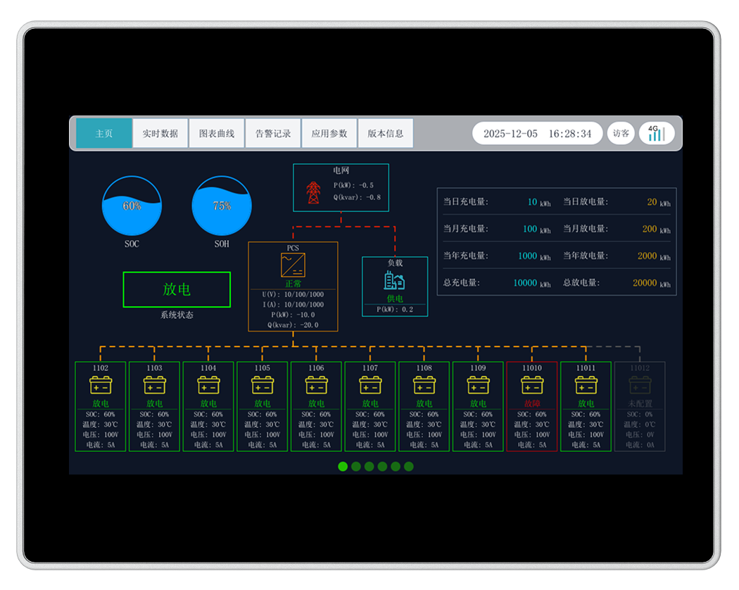This screenshot has height=590, width=739.
Task: Click the load building icon
Action: point(394,281)
